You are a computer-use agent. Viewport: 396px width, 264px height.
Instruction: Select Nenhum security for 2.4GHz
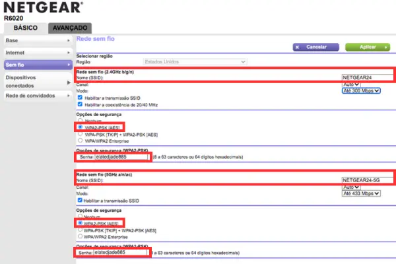tap(81, 120)
